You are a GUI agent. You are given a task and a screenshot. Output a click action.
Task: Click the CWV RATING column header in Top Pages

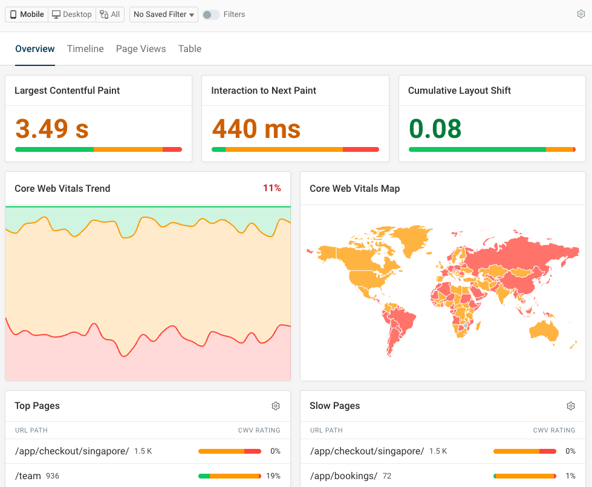coord(259,430)
